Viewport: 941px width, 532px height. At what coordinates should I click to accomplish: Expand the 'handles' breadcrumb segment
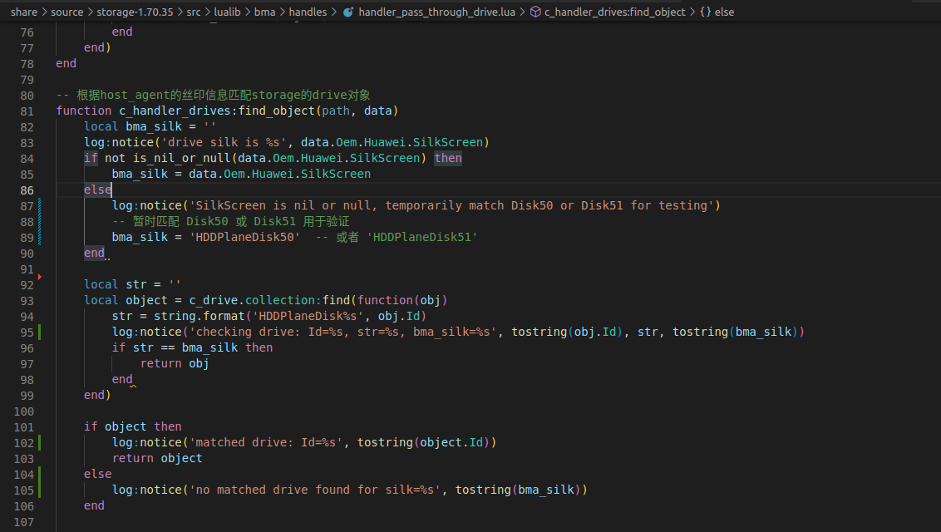pos(308,12)
